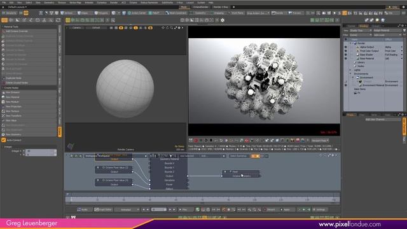The width and height of the screenshot is (407, 229).
Task: Open Alpha effect dropdown arrow
Action: (401, 47)
